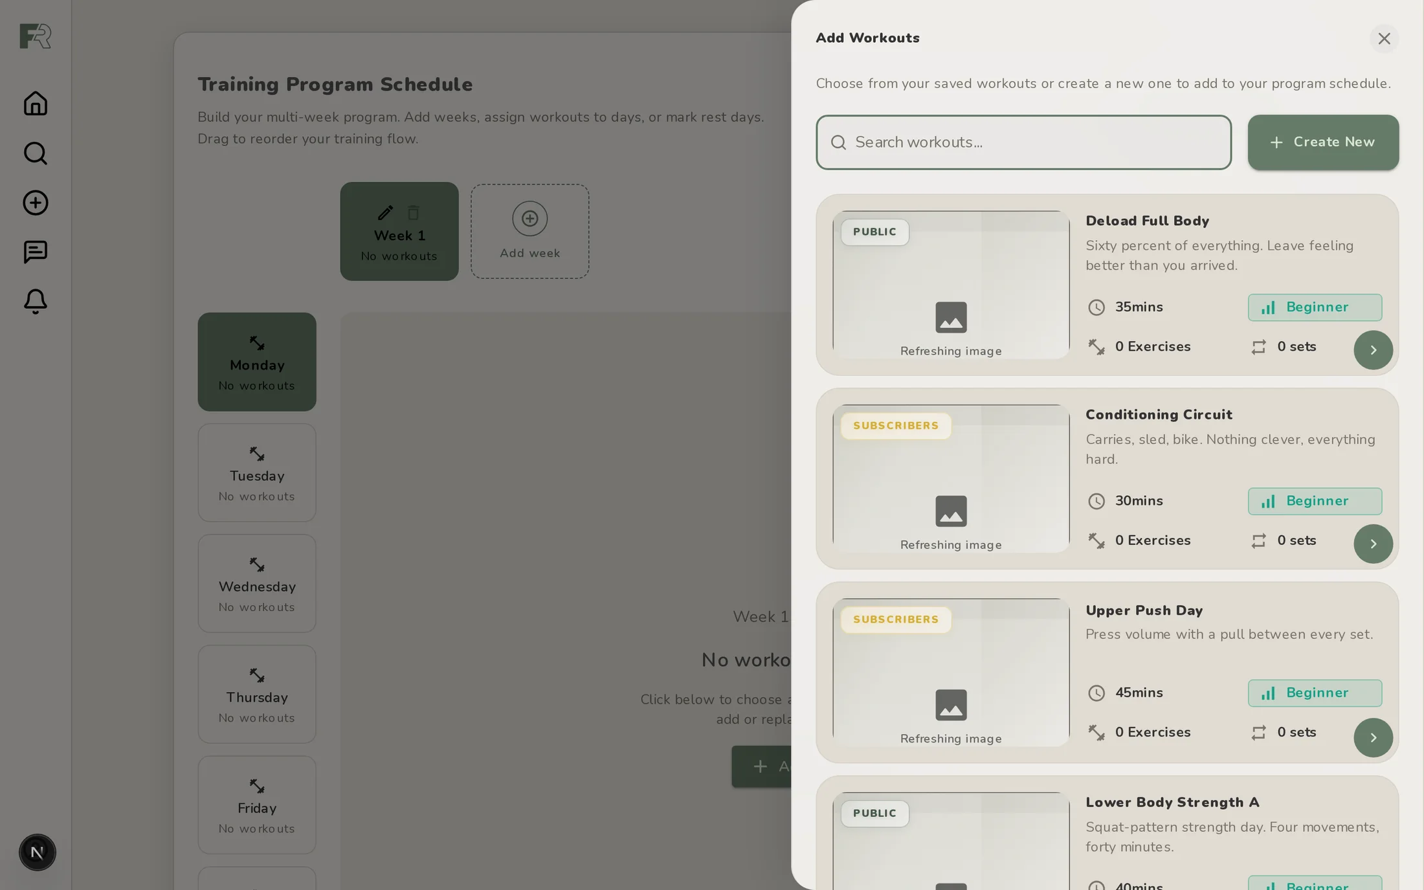The height and width of the screenshot is (890, 1424).
Task: Open Deload Full Body with arrow button
Action: tap(1373, 350)
